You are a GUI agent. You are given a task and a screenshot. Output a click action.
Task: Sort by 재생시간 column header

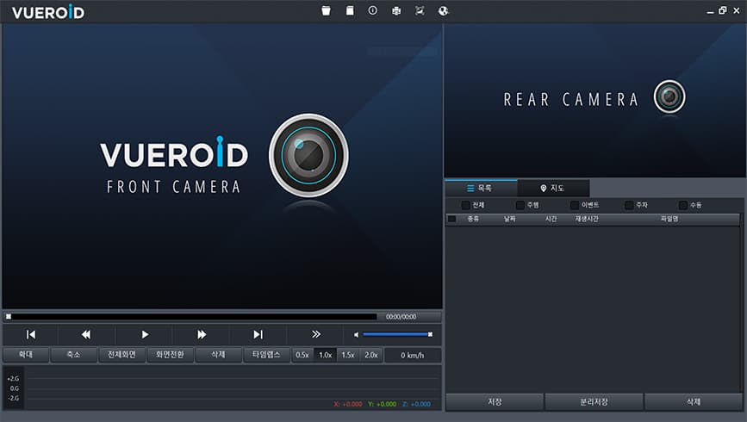[587, 219]
